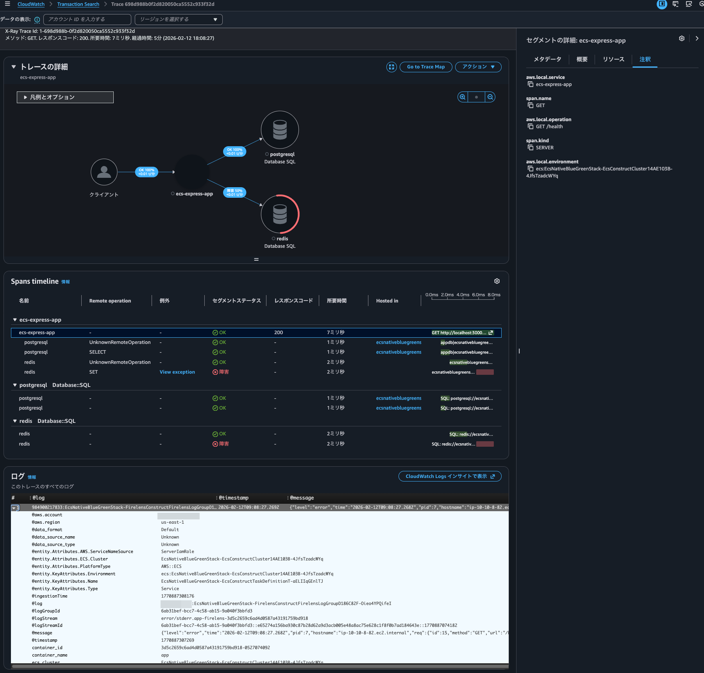This screenshot has height=673, width=704.
Task: Copy the aws.local.service value
Action: click(x=531, y=84)
